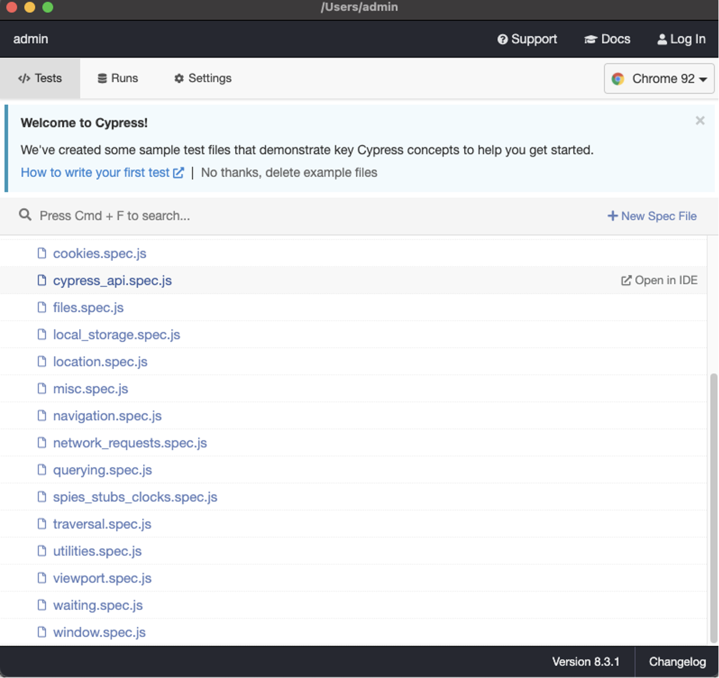
Task: Click the question mark Support icon
Action: (502, 39)
